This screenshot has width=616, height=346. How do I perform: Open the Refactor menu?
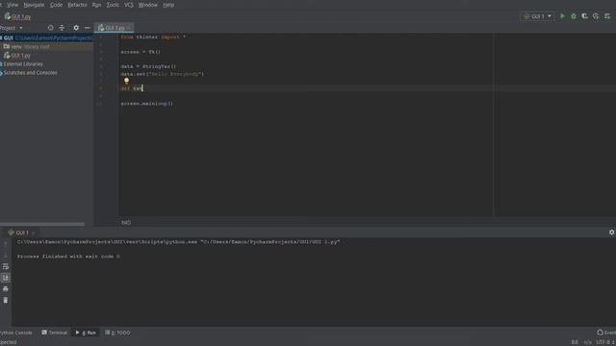pyautogui.click(x=77, y=5)
